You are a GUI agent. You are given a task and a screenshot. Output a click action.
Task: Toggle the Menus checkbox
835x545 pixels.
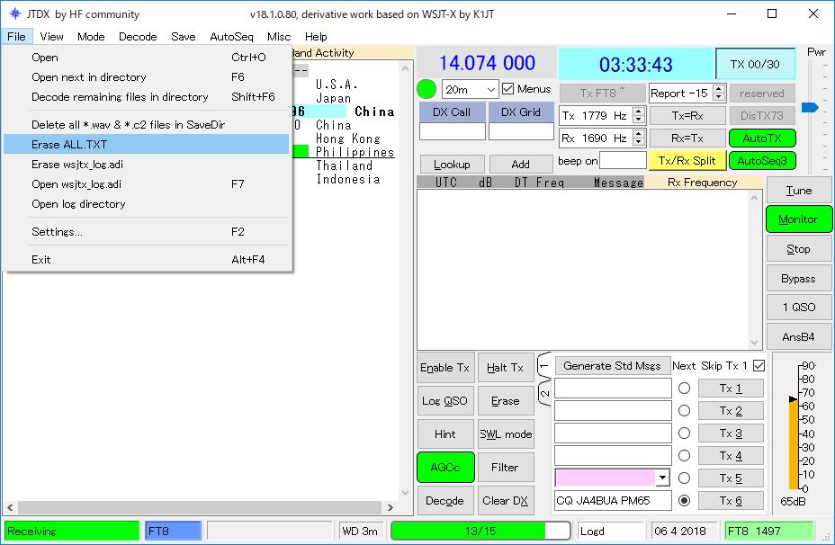click(508, 89)
